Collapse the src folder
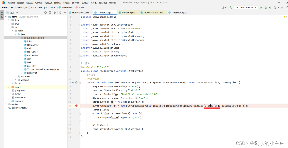The width and height of the screenshot is (288, 148). (x=9, y=27)
